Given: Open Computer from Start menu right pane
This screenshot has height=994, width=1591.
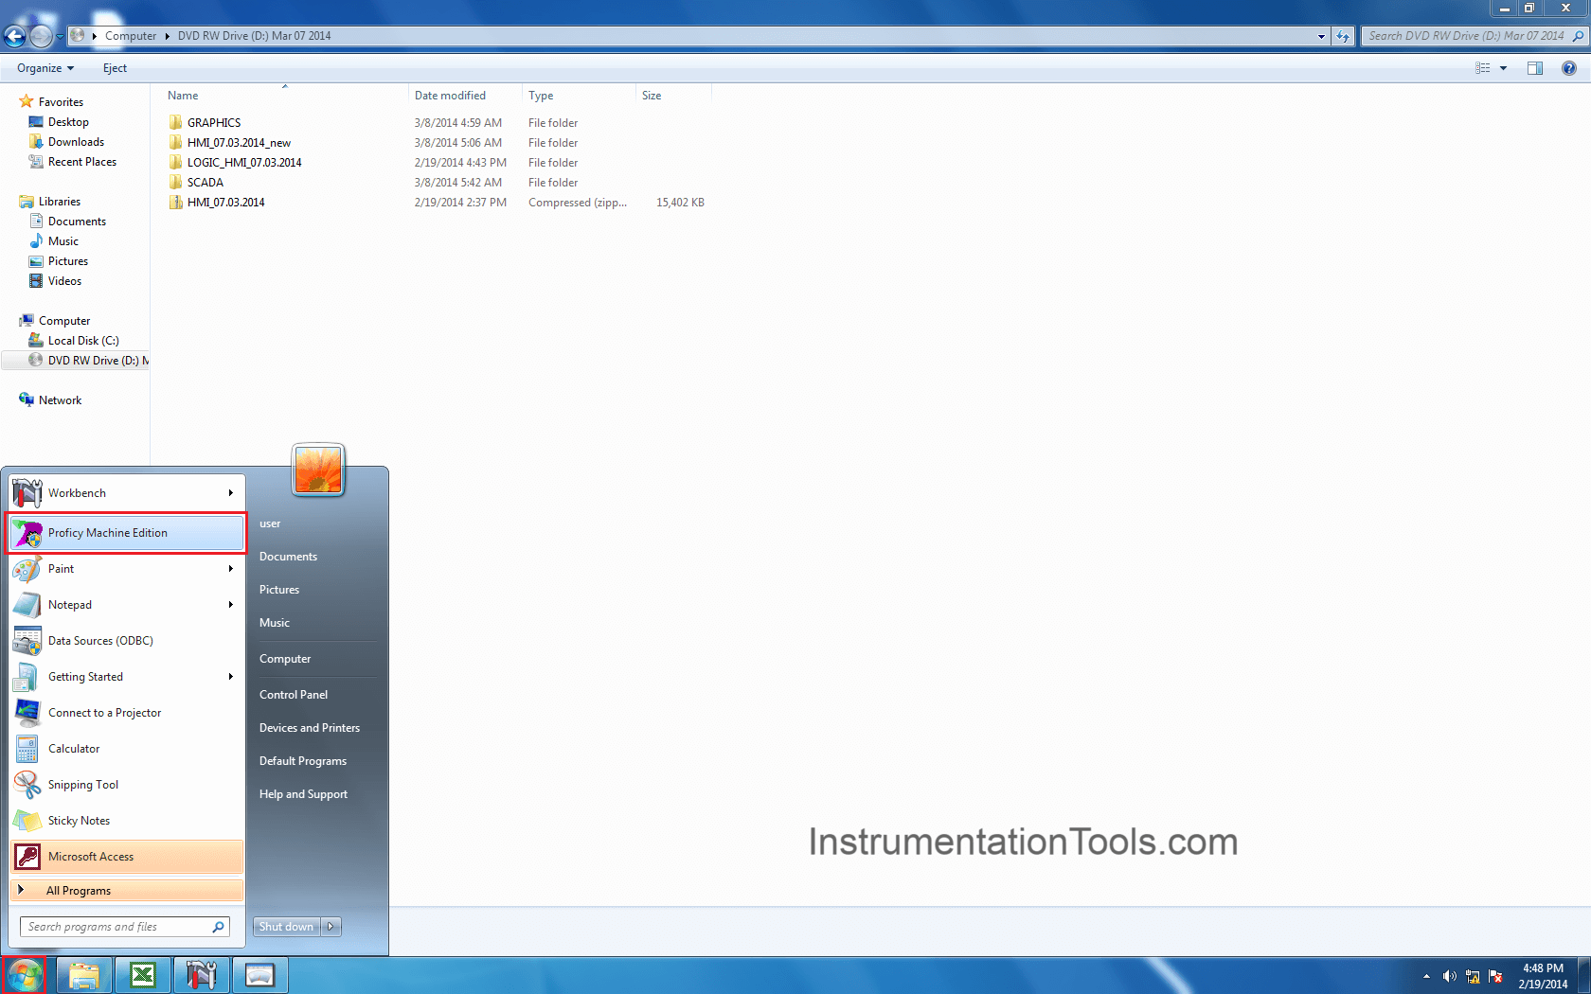Looking at the screenshot, I should tap(285, 659).
